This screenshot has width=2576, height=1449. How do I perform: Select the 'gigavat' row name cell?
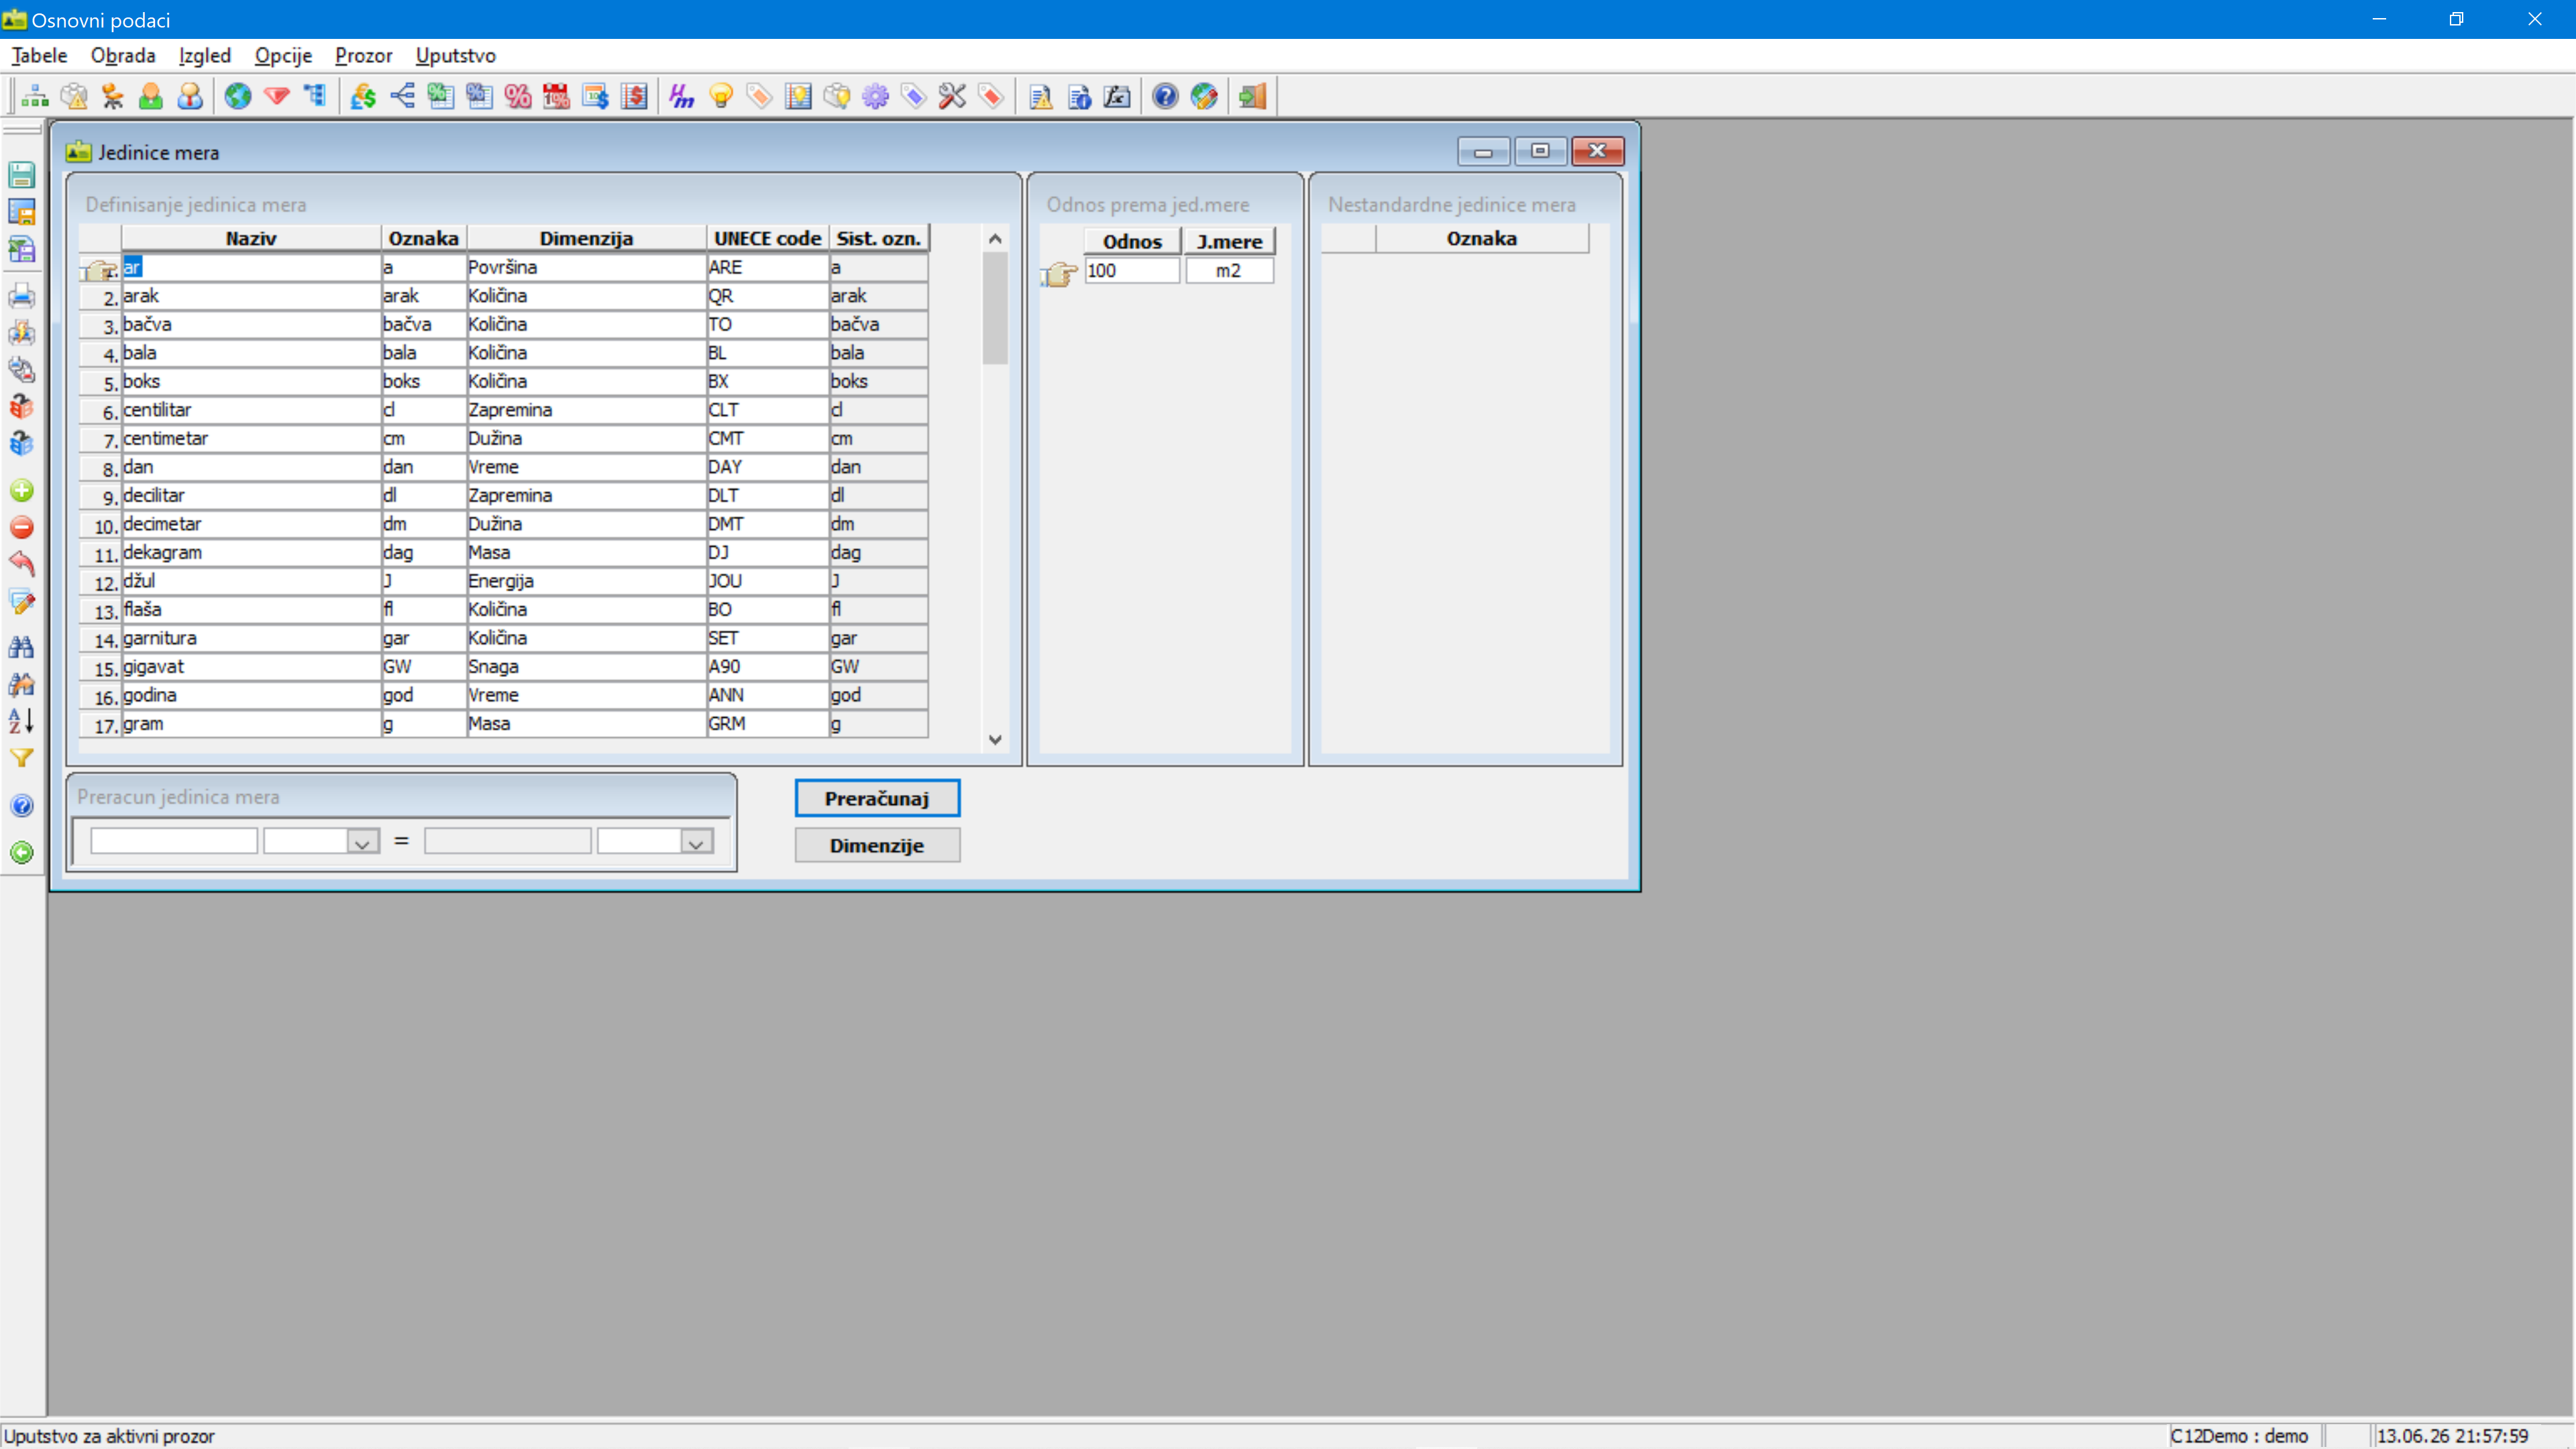click(x=250, y=666)
